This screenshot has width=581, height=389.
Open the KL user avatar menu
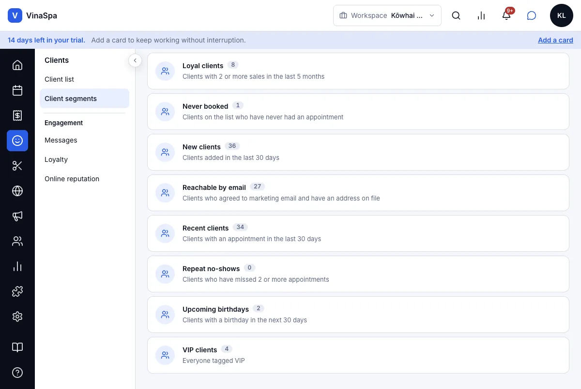pyautogui.click(x=562, y=15)
